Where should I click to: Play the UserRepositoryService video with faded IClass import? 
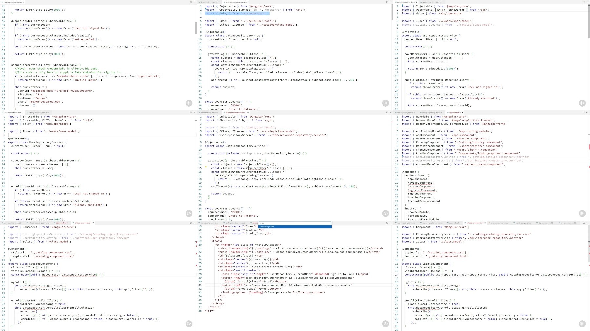coord(582,103)
